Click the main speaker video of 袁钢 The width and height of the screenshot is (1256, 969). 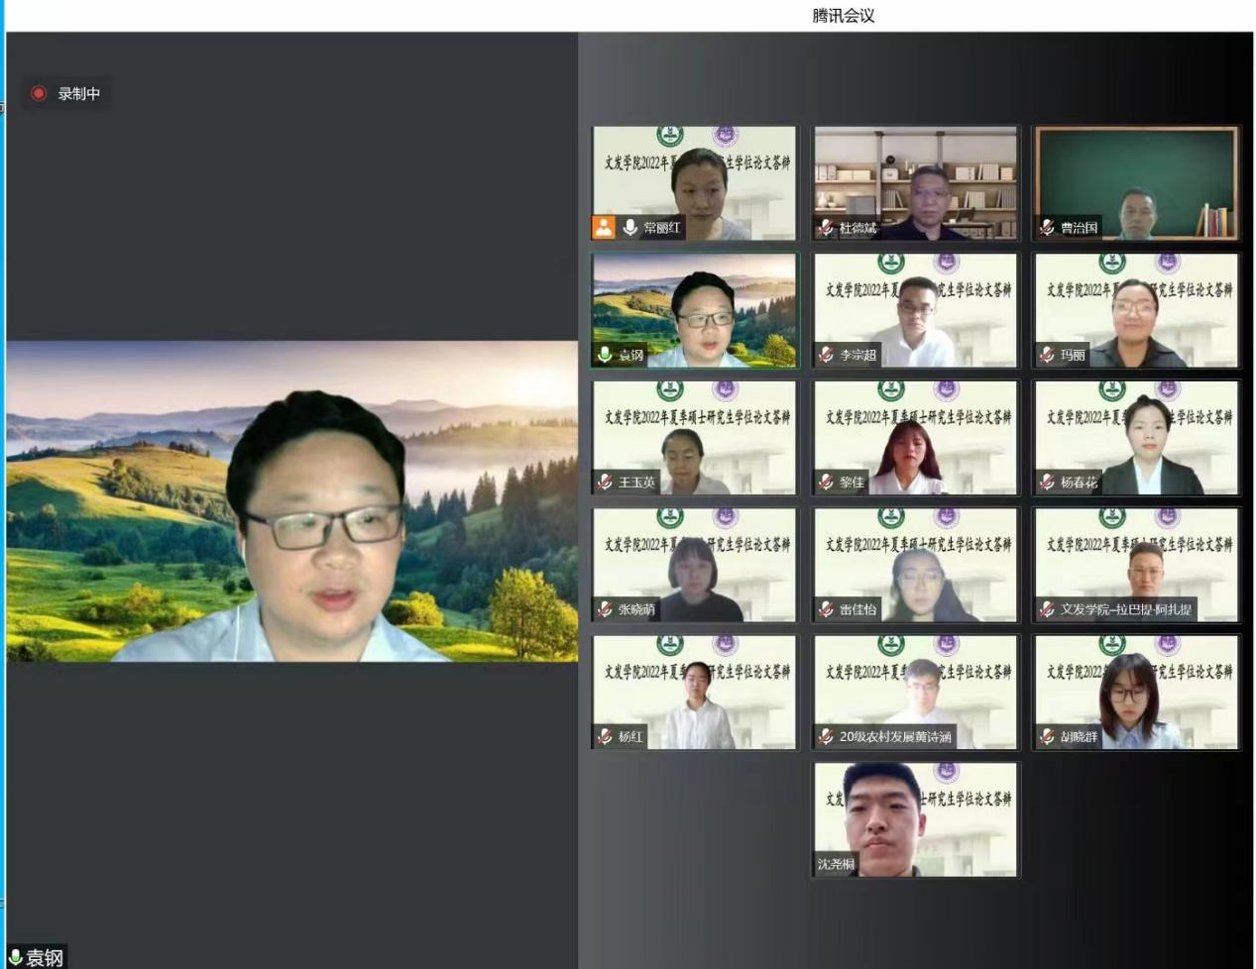point(292,500)
